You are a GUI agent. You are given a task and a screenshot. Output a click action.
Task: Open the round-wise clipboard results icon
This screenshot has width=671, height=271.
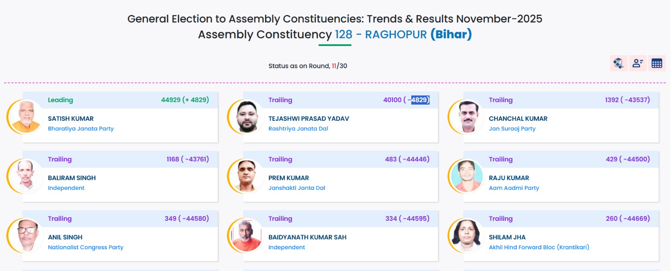[x=618, y=63]
